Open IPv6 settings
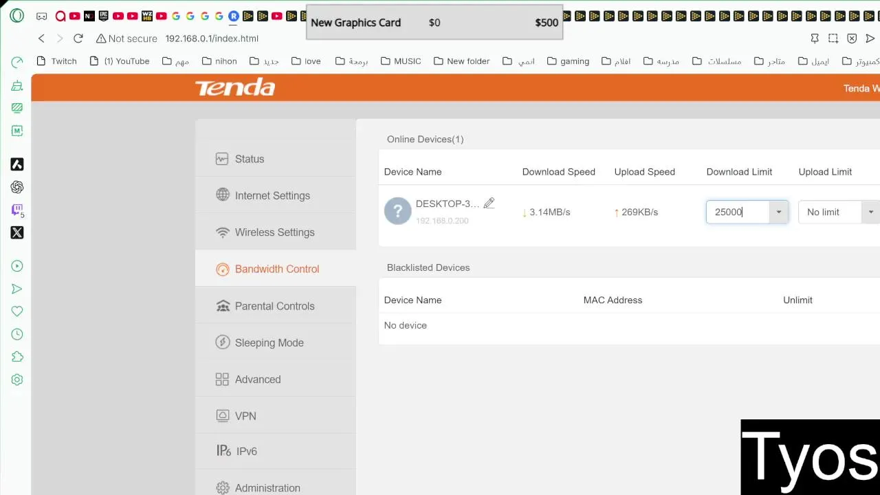 (x=276, y=452)
